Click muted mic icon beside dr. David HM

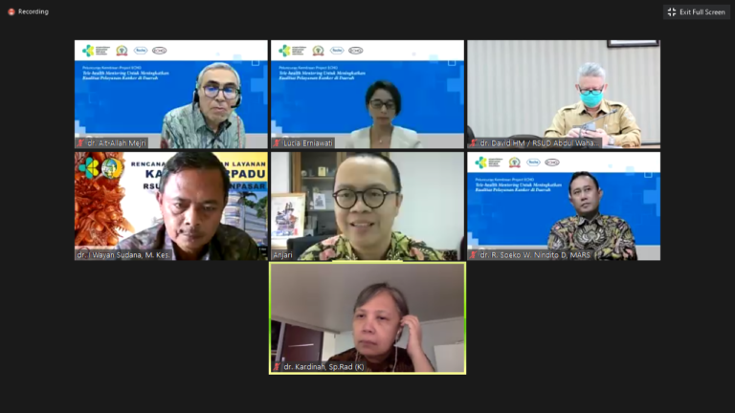(x=474, y=142)
